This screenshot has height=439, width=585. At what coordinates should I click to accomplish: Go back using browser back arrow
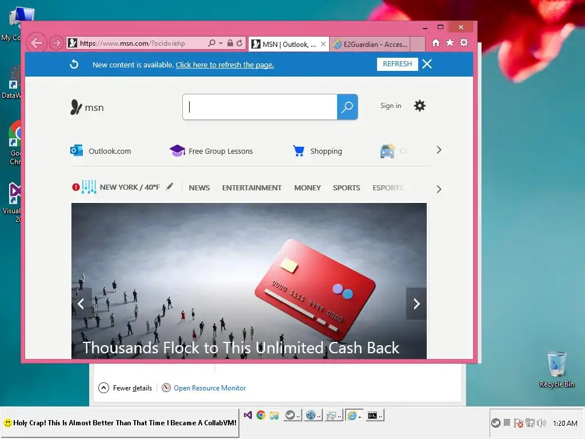pyautogui.click(x=37, y=43)
